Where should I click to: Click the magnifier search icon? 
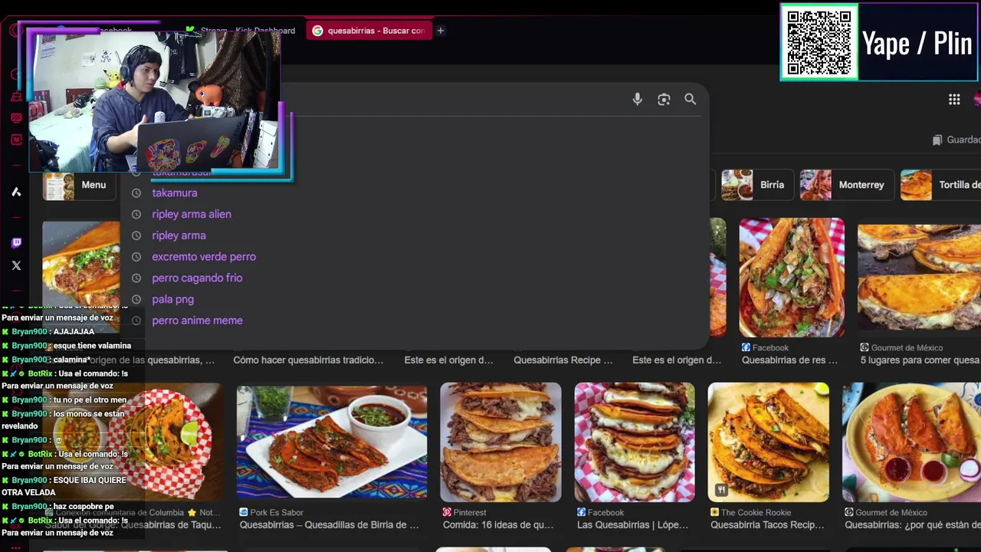pos(690,99)
